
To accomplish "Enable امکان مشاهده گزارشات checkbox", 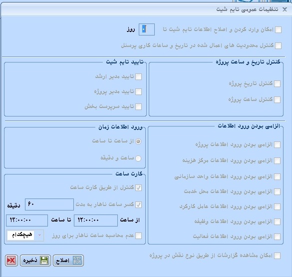I will 278,255.
